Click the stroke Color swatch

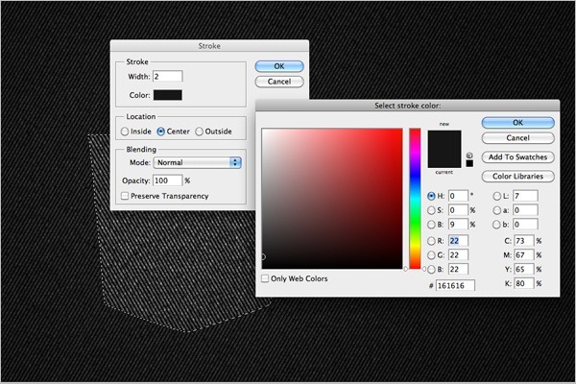point(167,95)
